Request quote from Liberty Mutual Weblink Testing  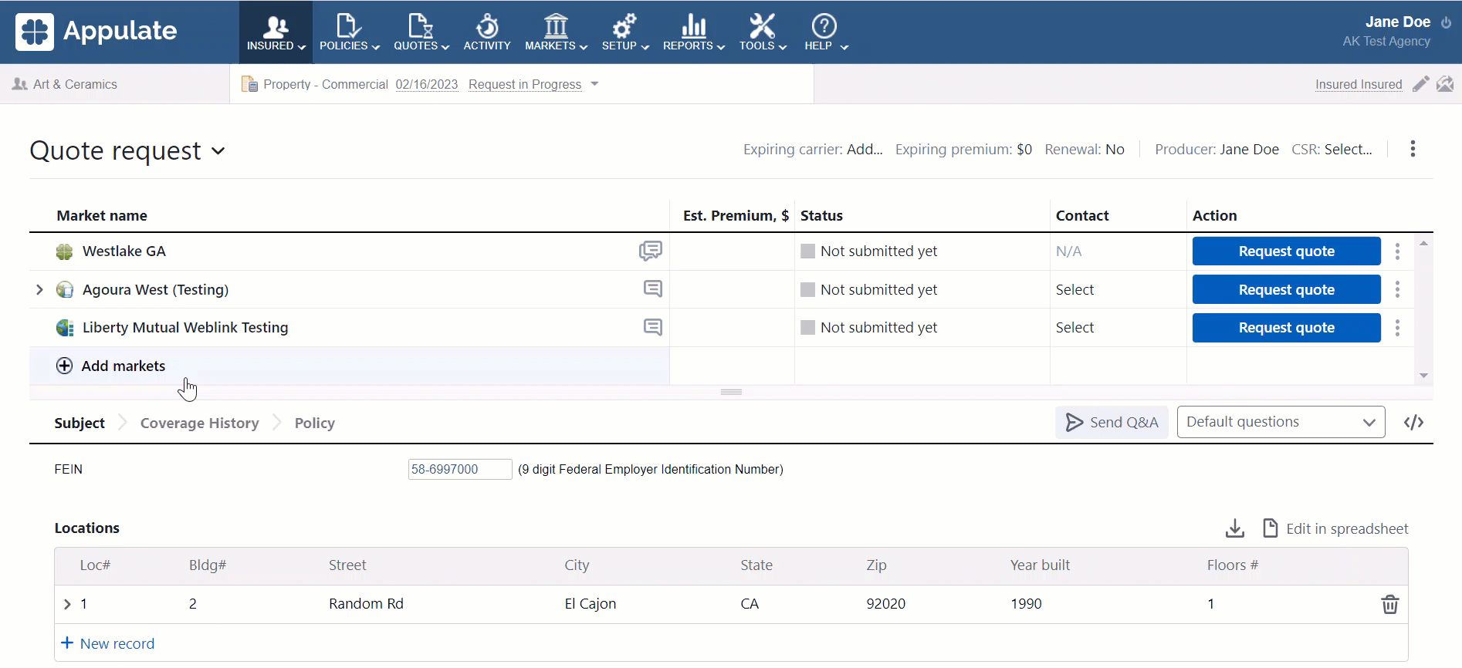[1286, 327]
